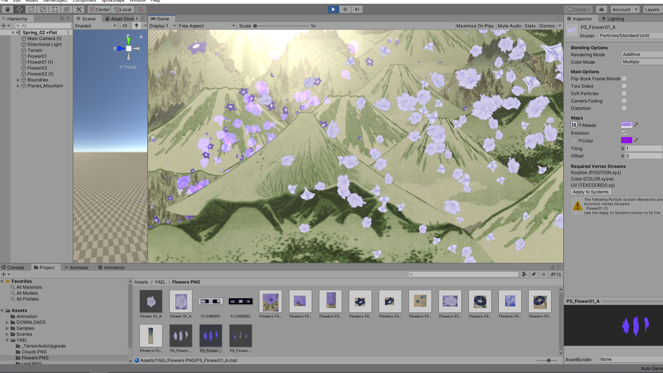Enable the Soft Particles checkbox
The width and height of the screenshot is (663, 373).
624,93
